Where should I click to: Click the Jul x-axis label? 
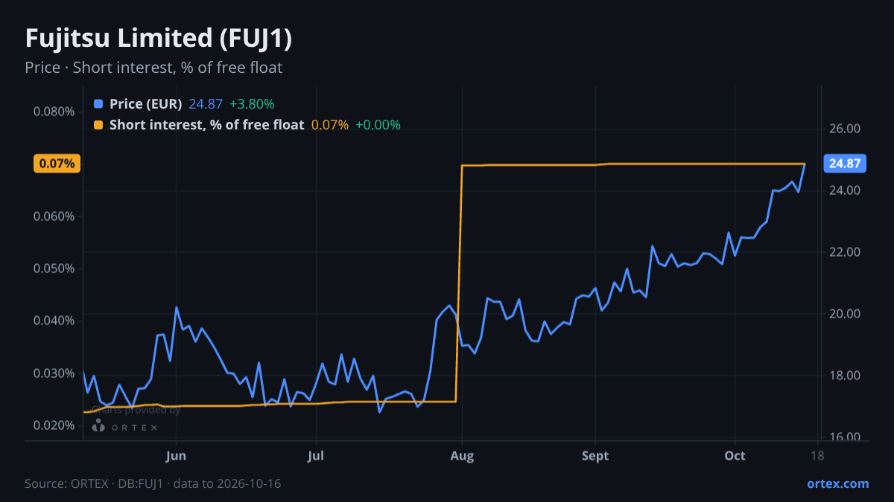(x=316, y=455)
